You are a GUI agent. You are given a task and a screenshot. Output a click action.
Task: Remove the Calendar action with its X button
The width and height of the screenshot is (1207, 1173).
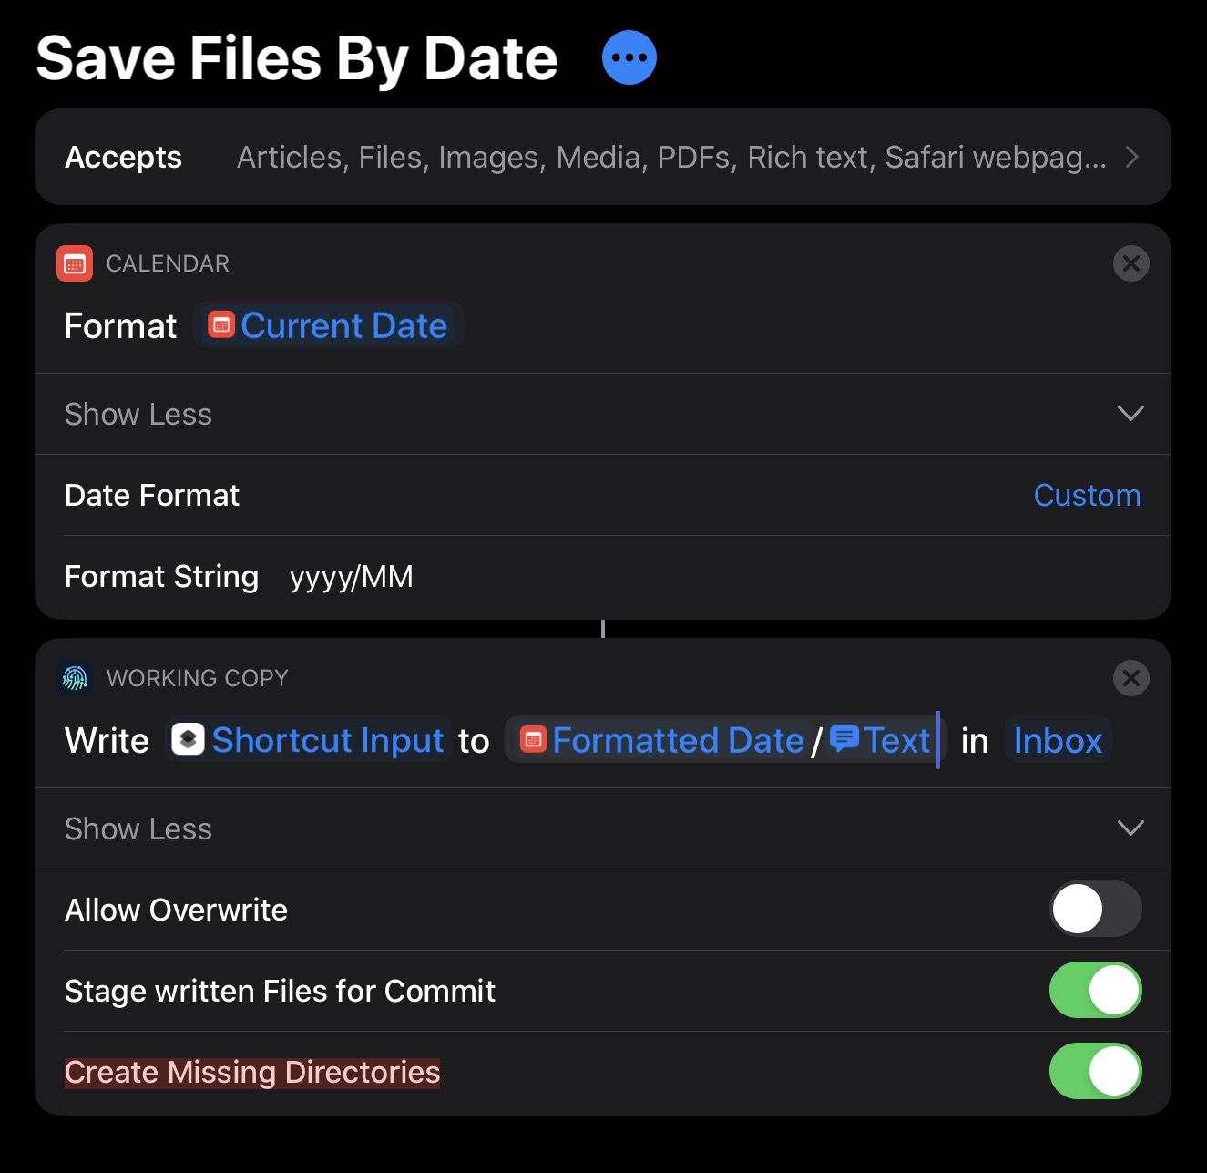[1130, 263]
